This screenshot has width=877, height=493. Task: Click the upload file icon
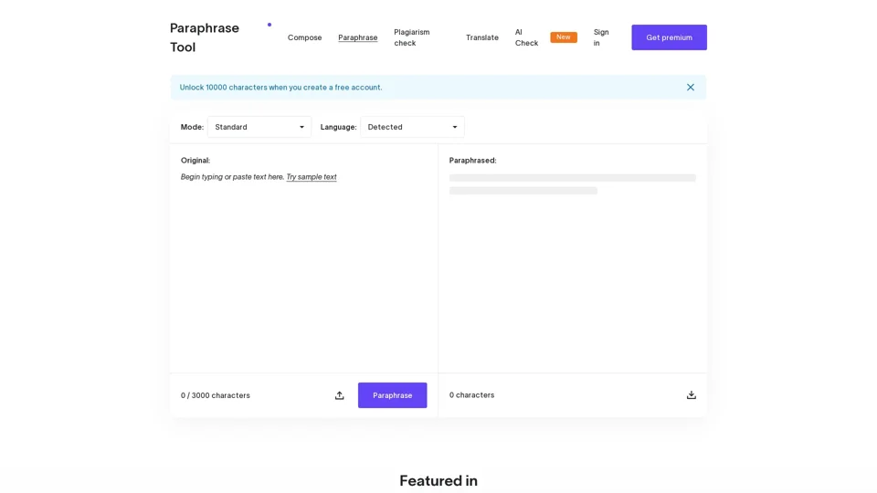[339, 395]
